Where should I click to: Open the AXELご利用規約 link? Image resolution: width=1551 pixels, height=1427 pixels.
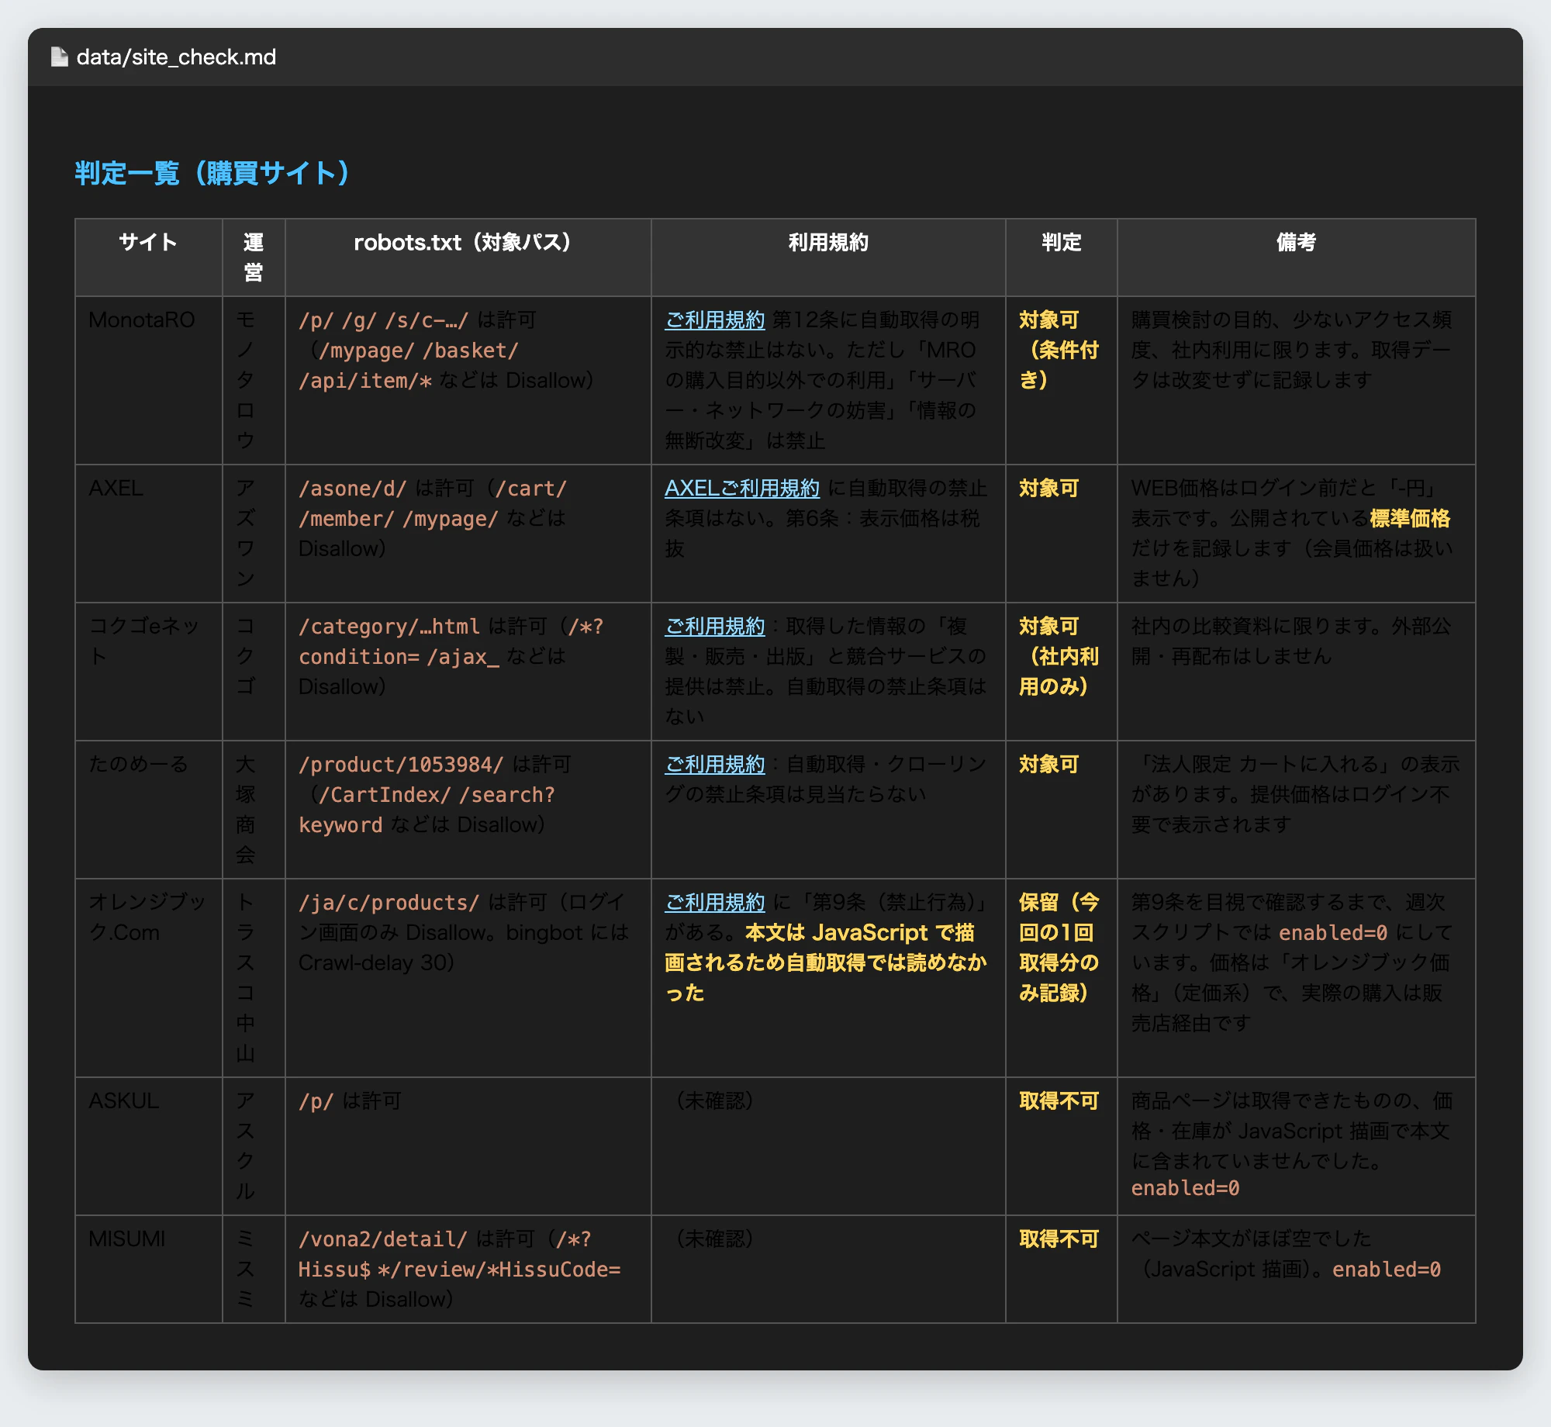741,488
